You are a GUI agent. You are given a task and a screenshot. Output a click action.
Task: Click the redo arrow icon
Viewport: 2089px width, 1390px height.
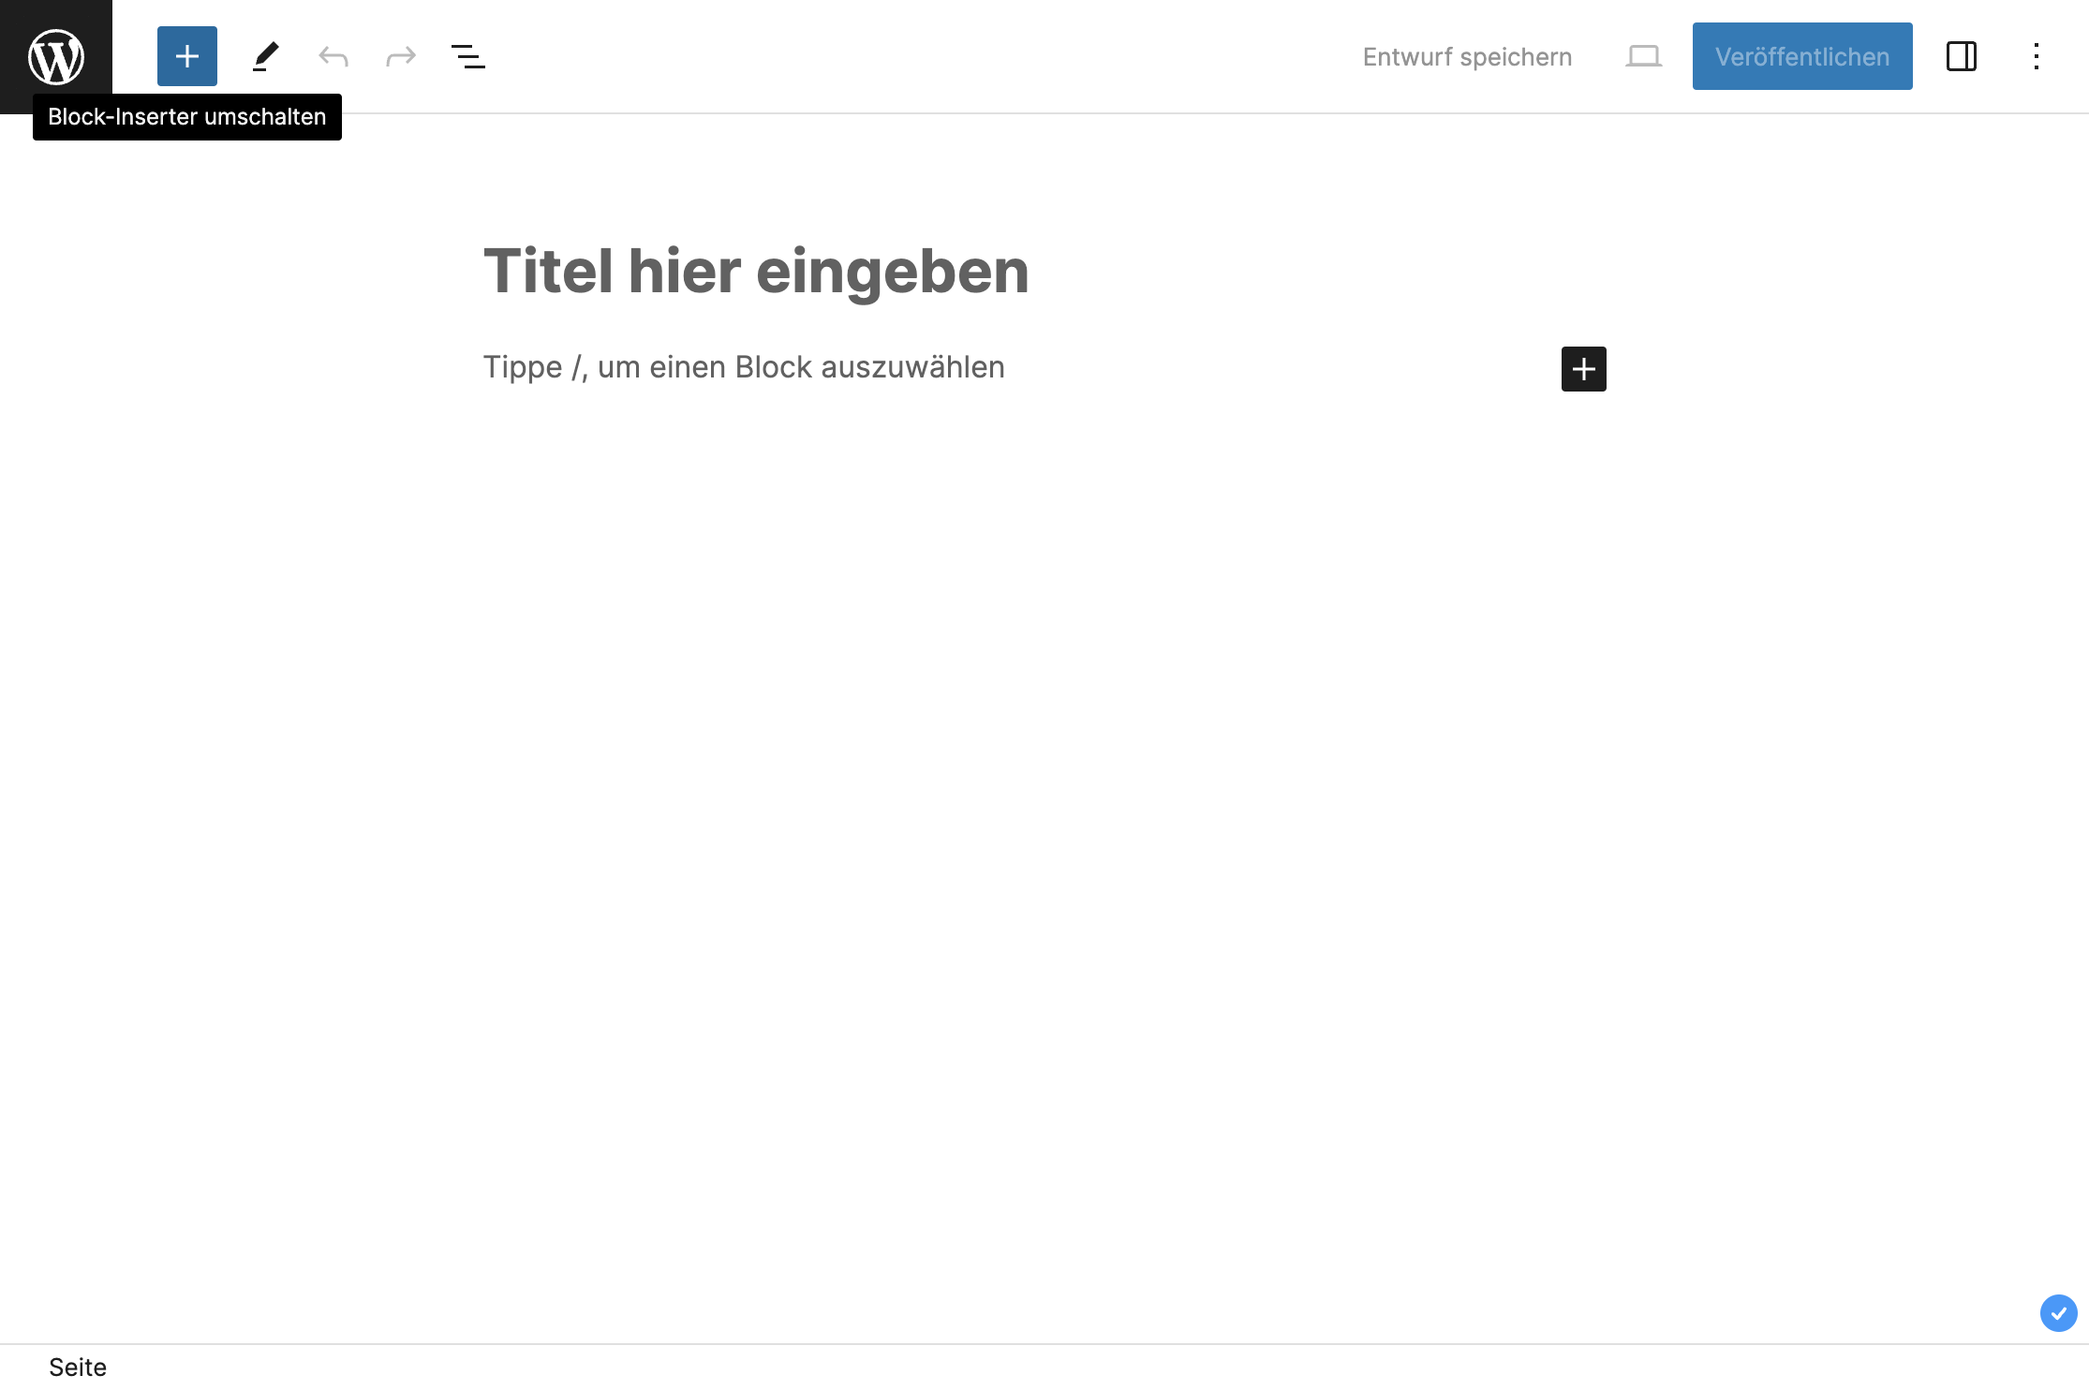coord(401,56)
